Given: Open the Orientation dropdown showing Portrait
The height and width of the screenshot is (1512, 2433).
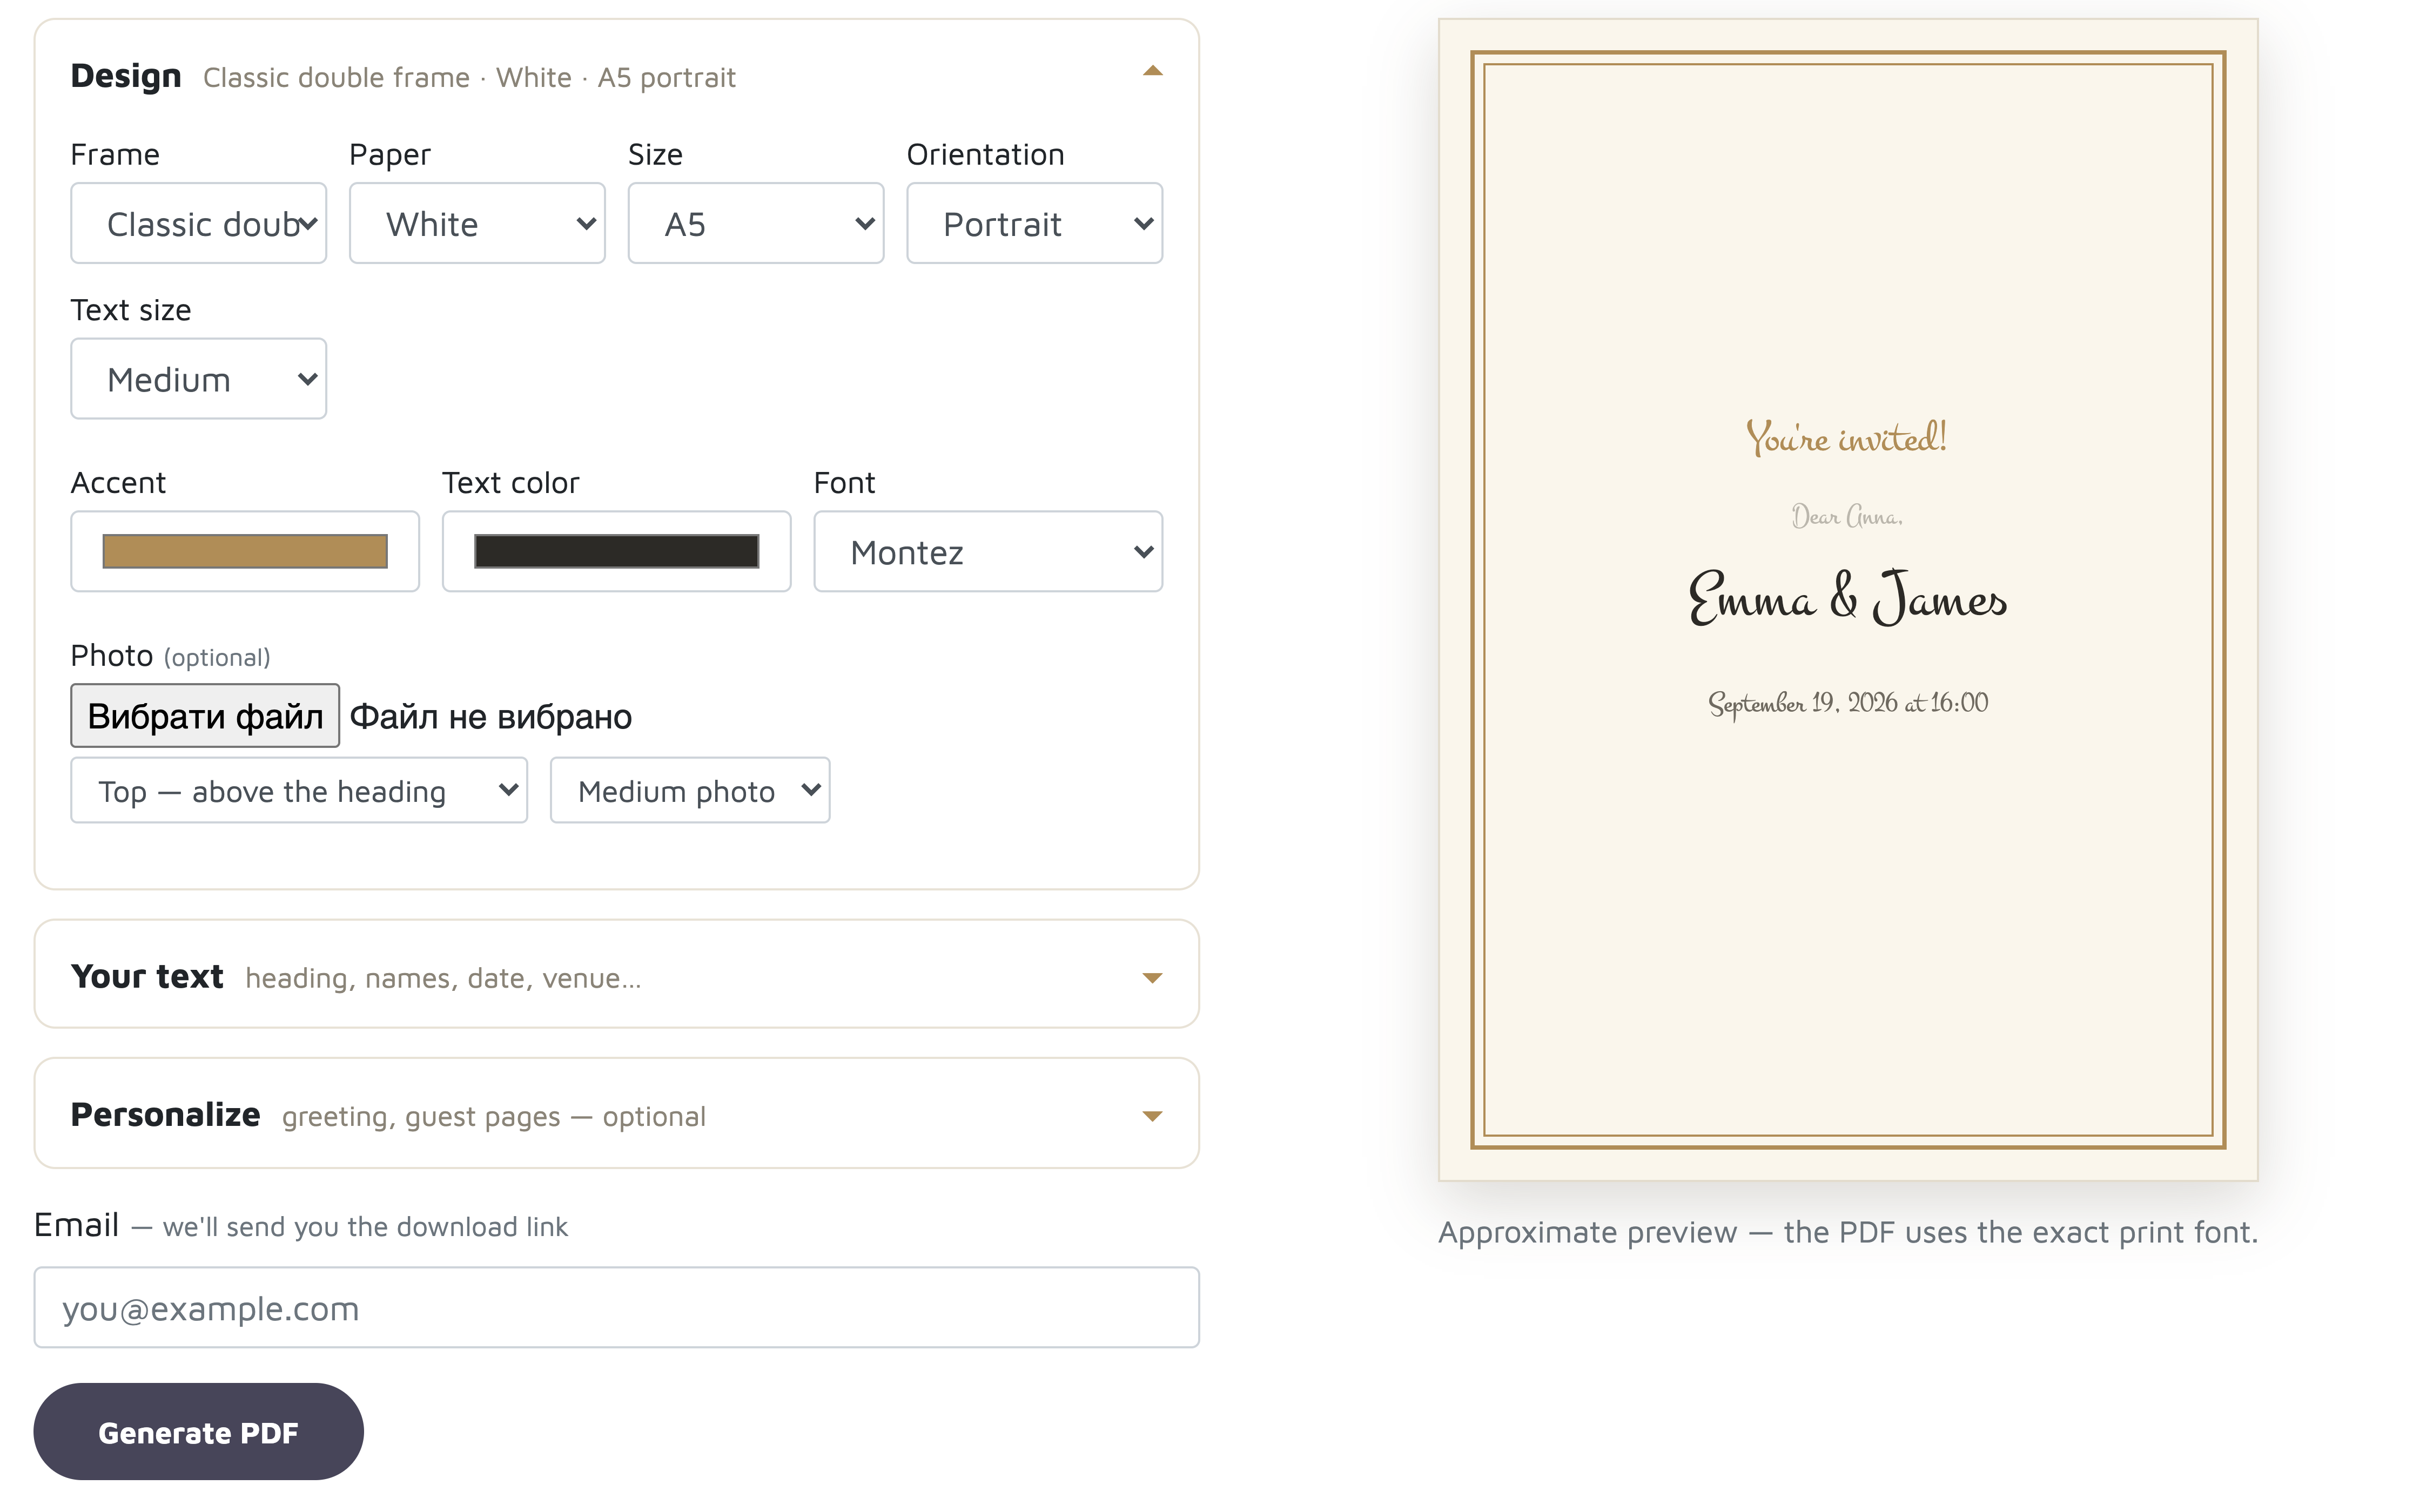Looking at the screenshot, I should [x=1034, y=223].
